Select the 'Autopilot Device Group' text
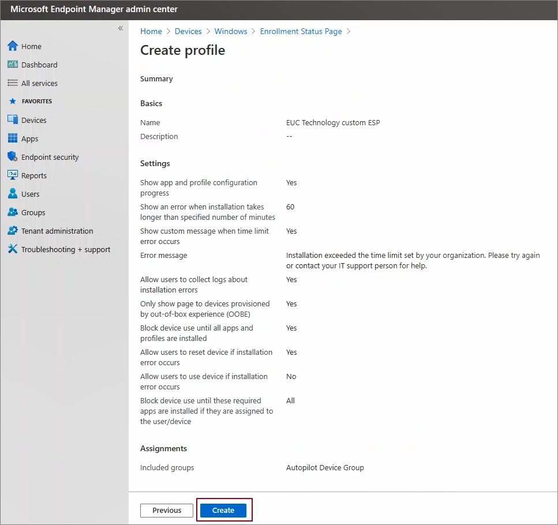The height and width of the screenshot is (525, 558). pos(325,468)
